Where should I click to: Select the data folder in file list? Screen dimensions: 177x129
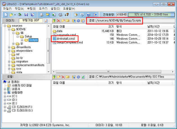60,31
